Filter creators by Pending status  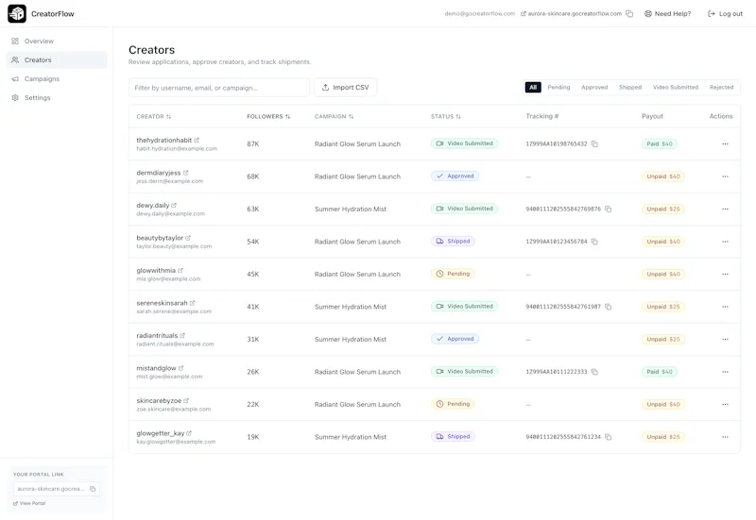pos(558,87)
